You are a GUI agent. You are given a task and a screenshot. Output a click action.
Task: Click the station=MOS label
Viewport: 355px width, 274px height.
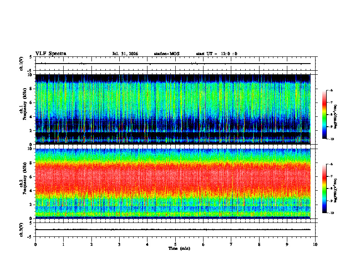[167, 54]
